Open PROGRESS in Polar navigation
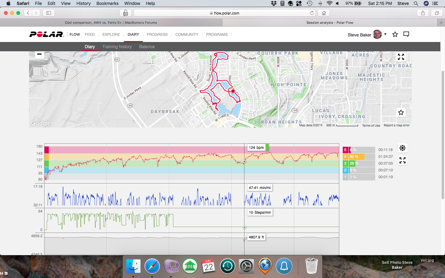The height and width of the screenshot is (278, 445). [x=157, y=34]
